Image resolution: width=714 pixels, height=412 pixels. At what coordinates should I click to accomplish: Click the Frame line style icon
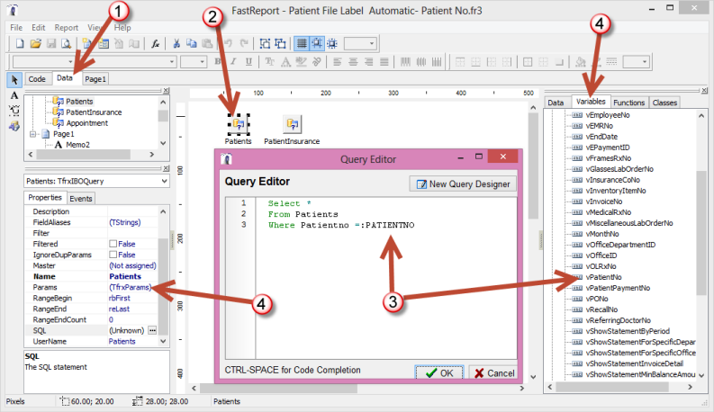611,61
